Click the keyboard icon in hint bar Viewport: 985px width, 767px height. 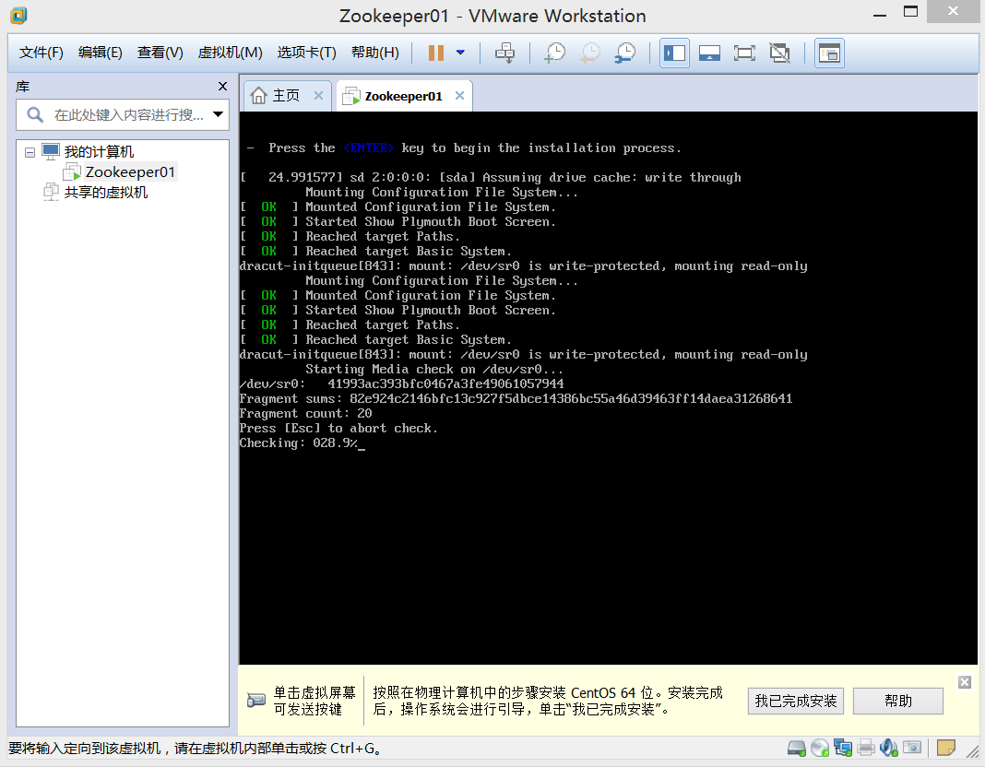click(x=256, y=700)
